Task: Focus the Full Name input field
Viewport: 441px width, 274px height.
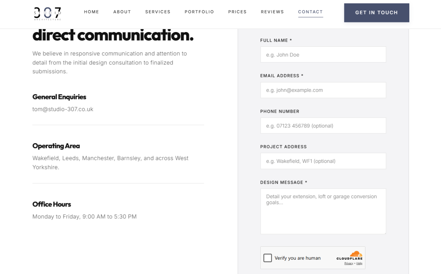Action: tap(323, 55)
